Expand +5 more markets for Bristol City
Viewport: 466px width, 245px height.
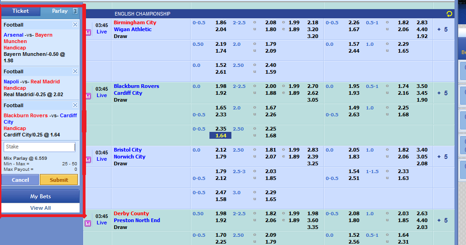tap(443, 157)
